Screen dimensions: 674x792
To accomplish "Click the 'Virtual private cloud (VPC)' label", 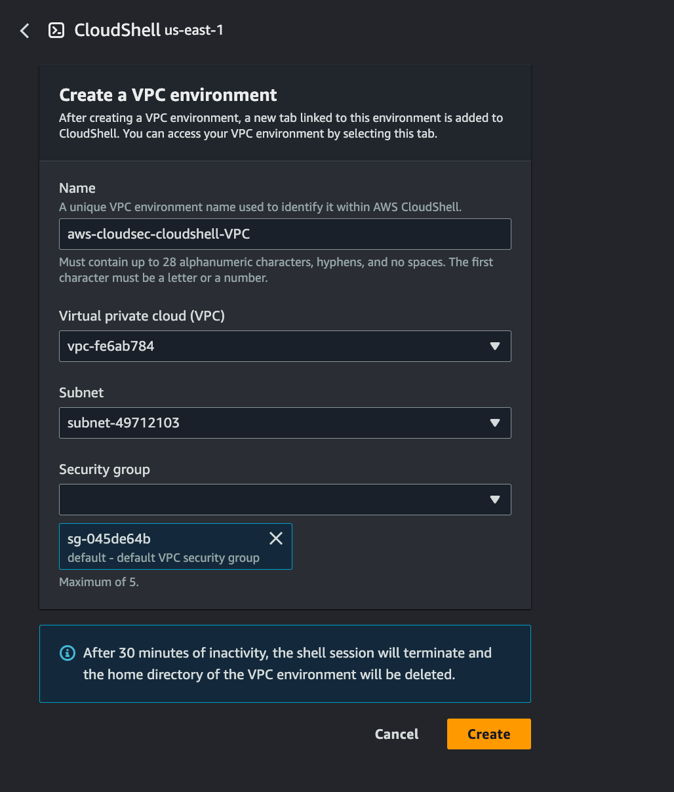I will pos(142,316).
